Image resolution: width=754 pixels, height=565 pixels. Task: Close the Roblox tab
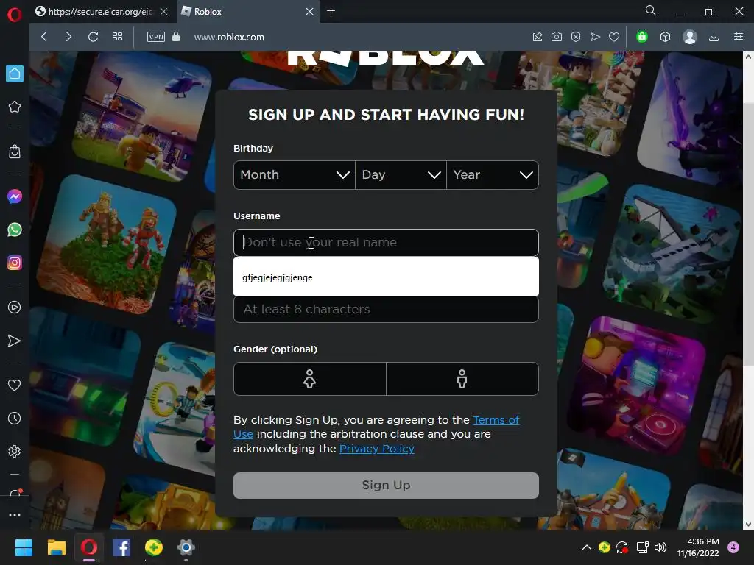click(310, 12)
